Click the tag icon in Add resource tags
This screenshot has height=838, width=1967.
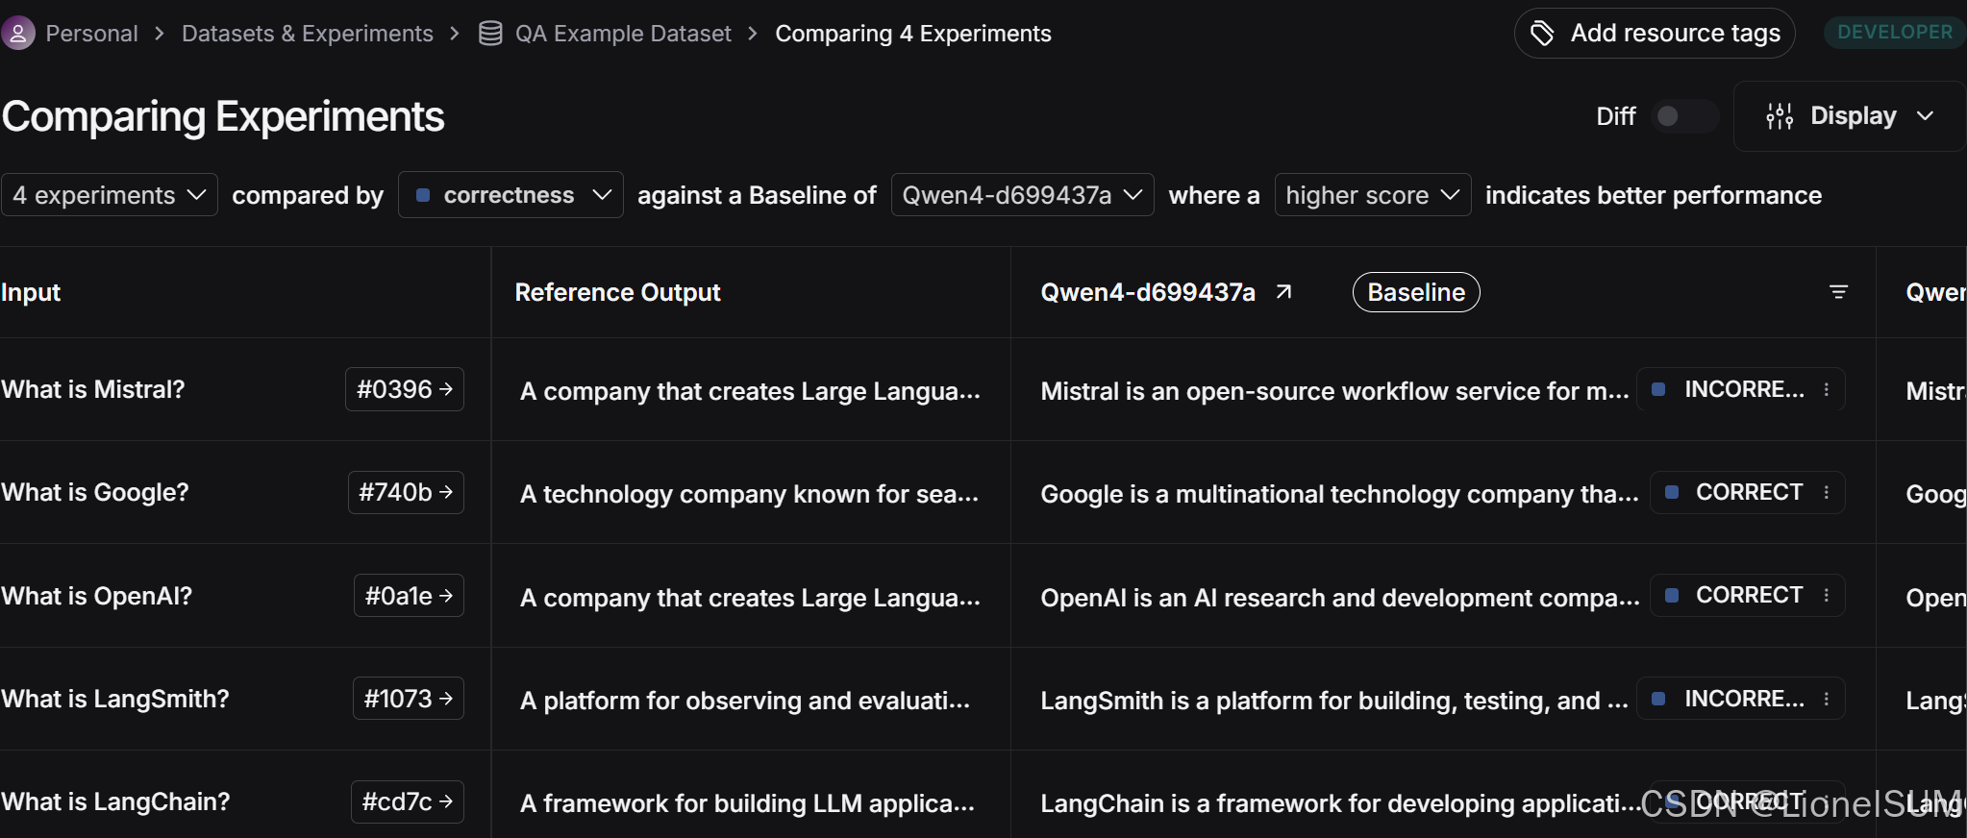[x=1542, y=33]
